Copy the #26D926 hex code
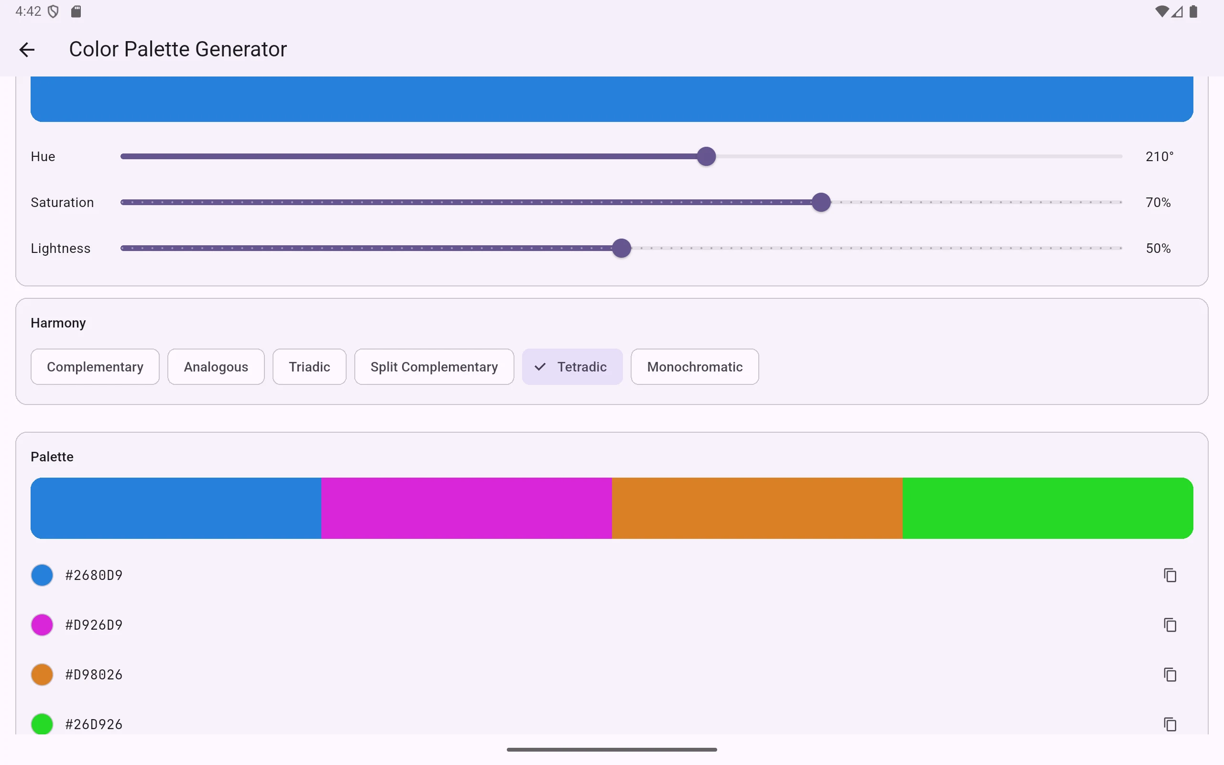Image resolution: width=1224 pixels, height=765 pixels. [1170, 724]
